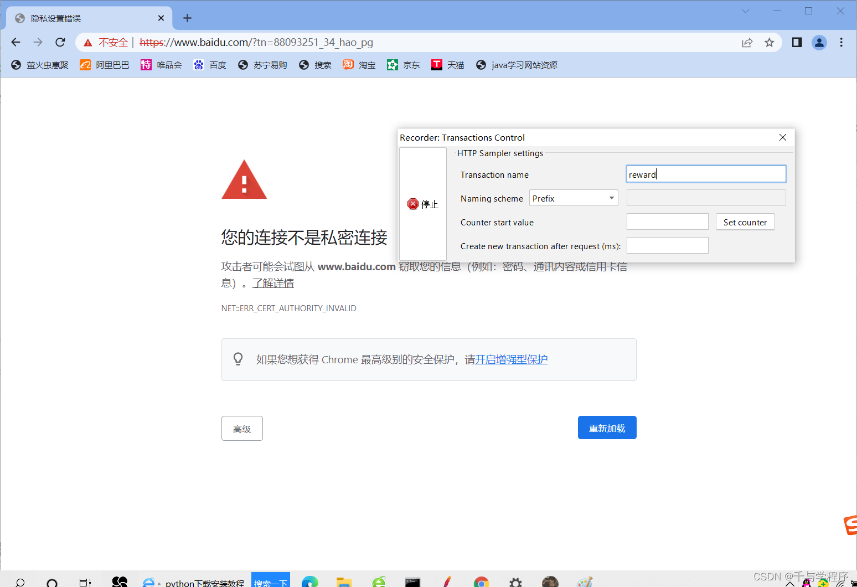Click the Transaction name input field
This screenshot has height=587, width=857.
[x=705, y=173]
